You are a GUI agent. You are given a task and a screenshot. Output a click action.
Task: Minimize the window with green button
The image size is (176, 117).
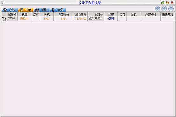pyautogui.click(x=162, y=3)
